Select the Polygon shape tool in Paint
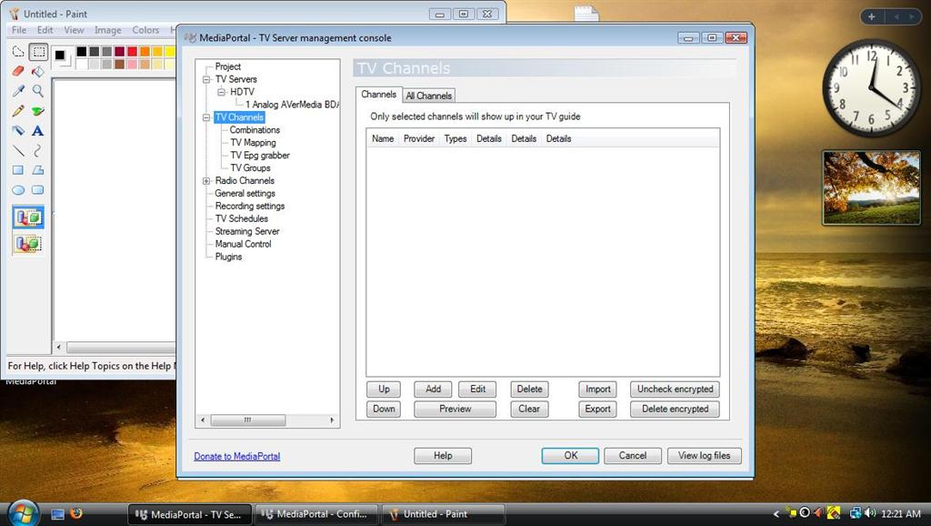 click(38, 170)
